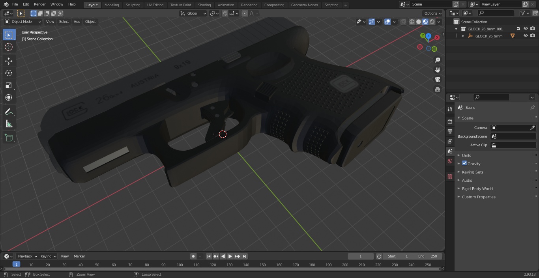Open the Render properties tab
The height and width of the screenshot is (278, 539).
(x=450, y=121)
